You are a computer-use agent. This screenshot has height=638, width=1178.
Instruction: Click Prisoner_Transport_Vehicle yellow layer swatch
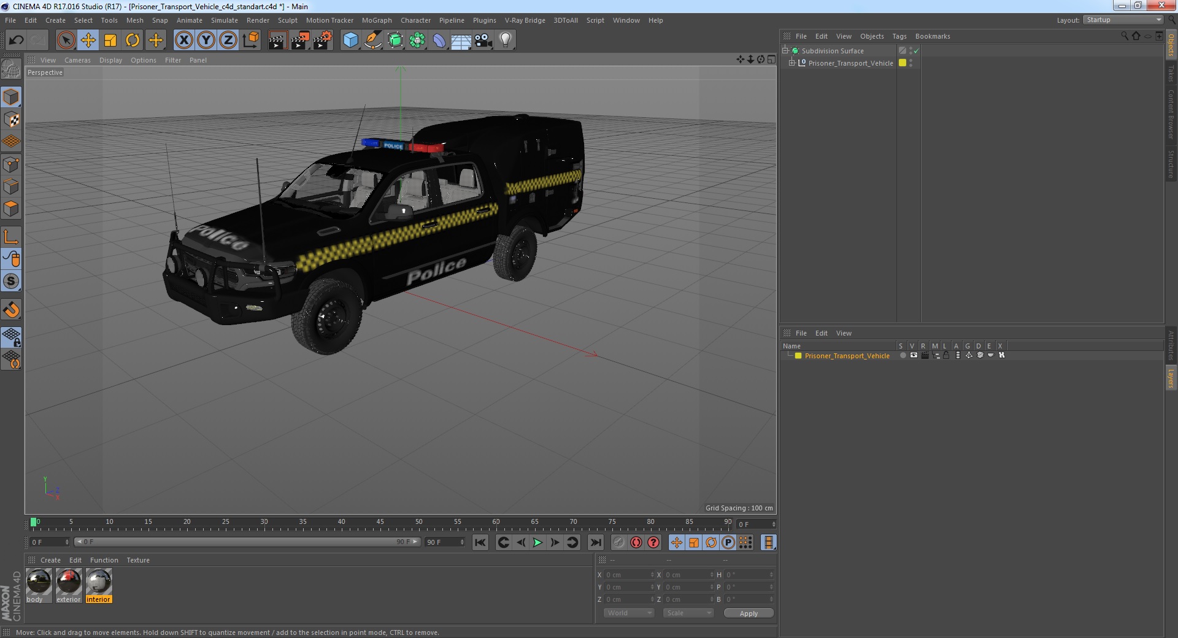(x=903, y=63)
